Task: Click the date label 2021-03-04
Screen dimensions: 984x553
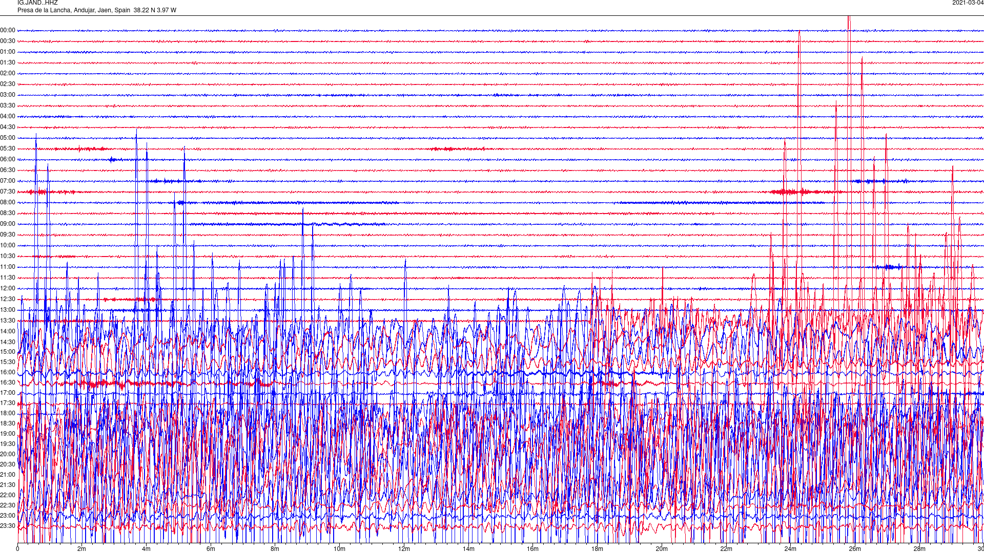Action: (x=968, y=3)
